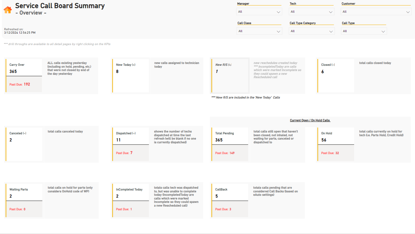Click the Service Call Board Summary title
The width and height of the screenshot is (415, 234).
[x=60, y=6]
